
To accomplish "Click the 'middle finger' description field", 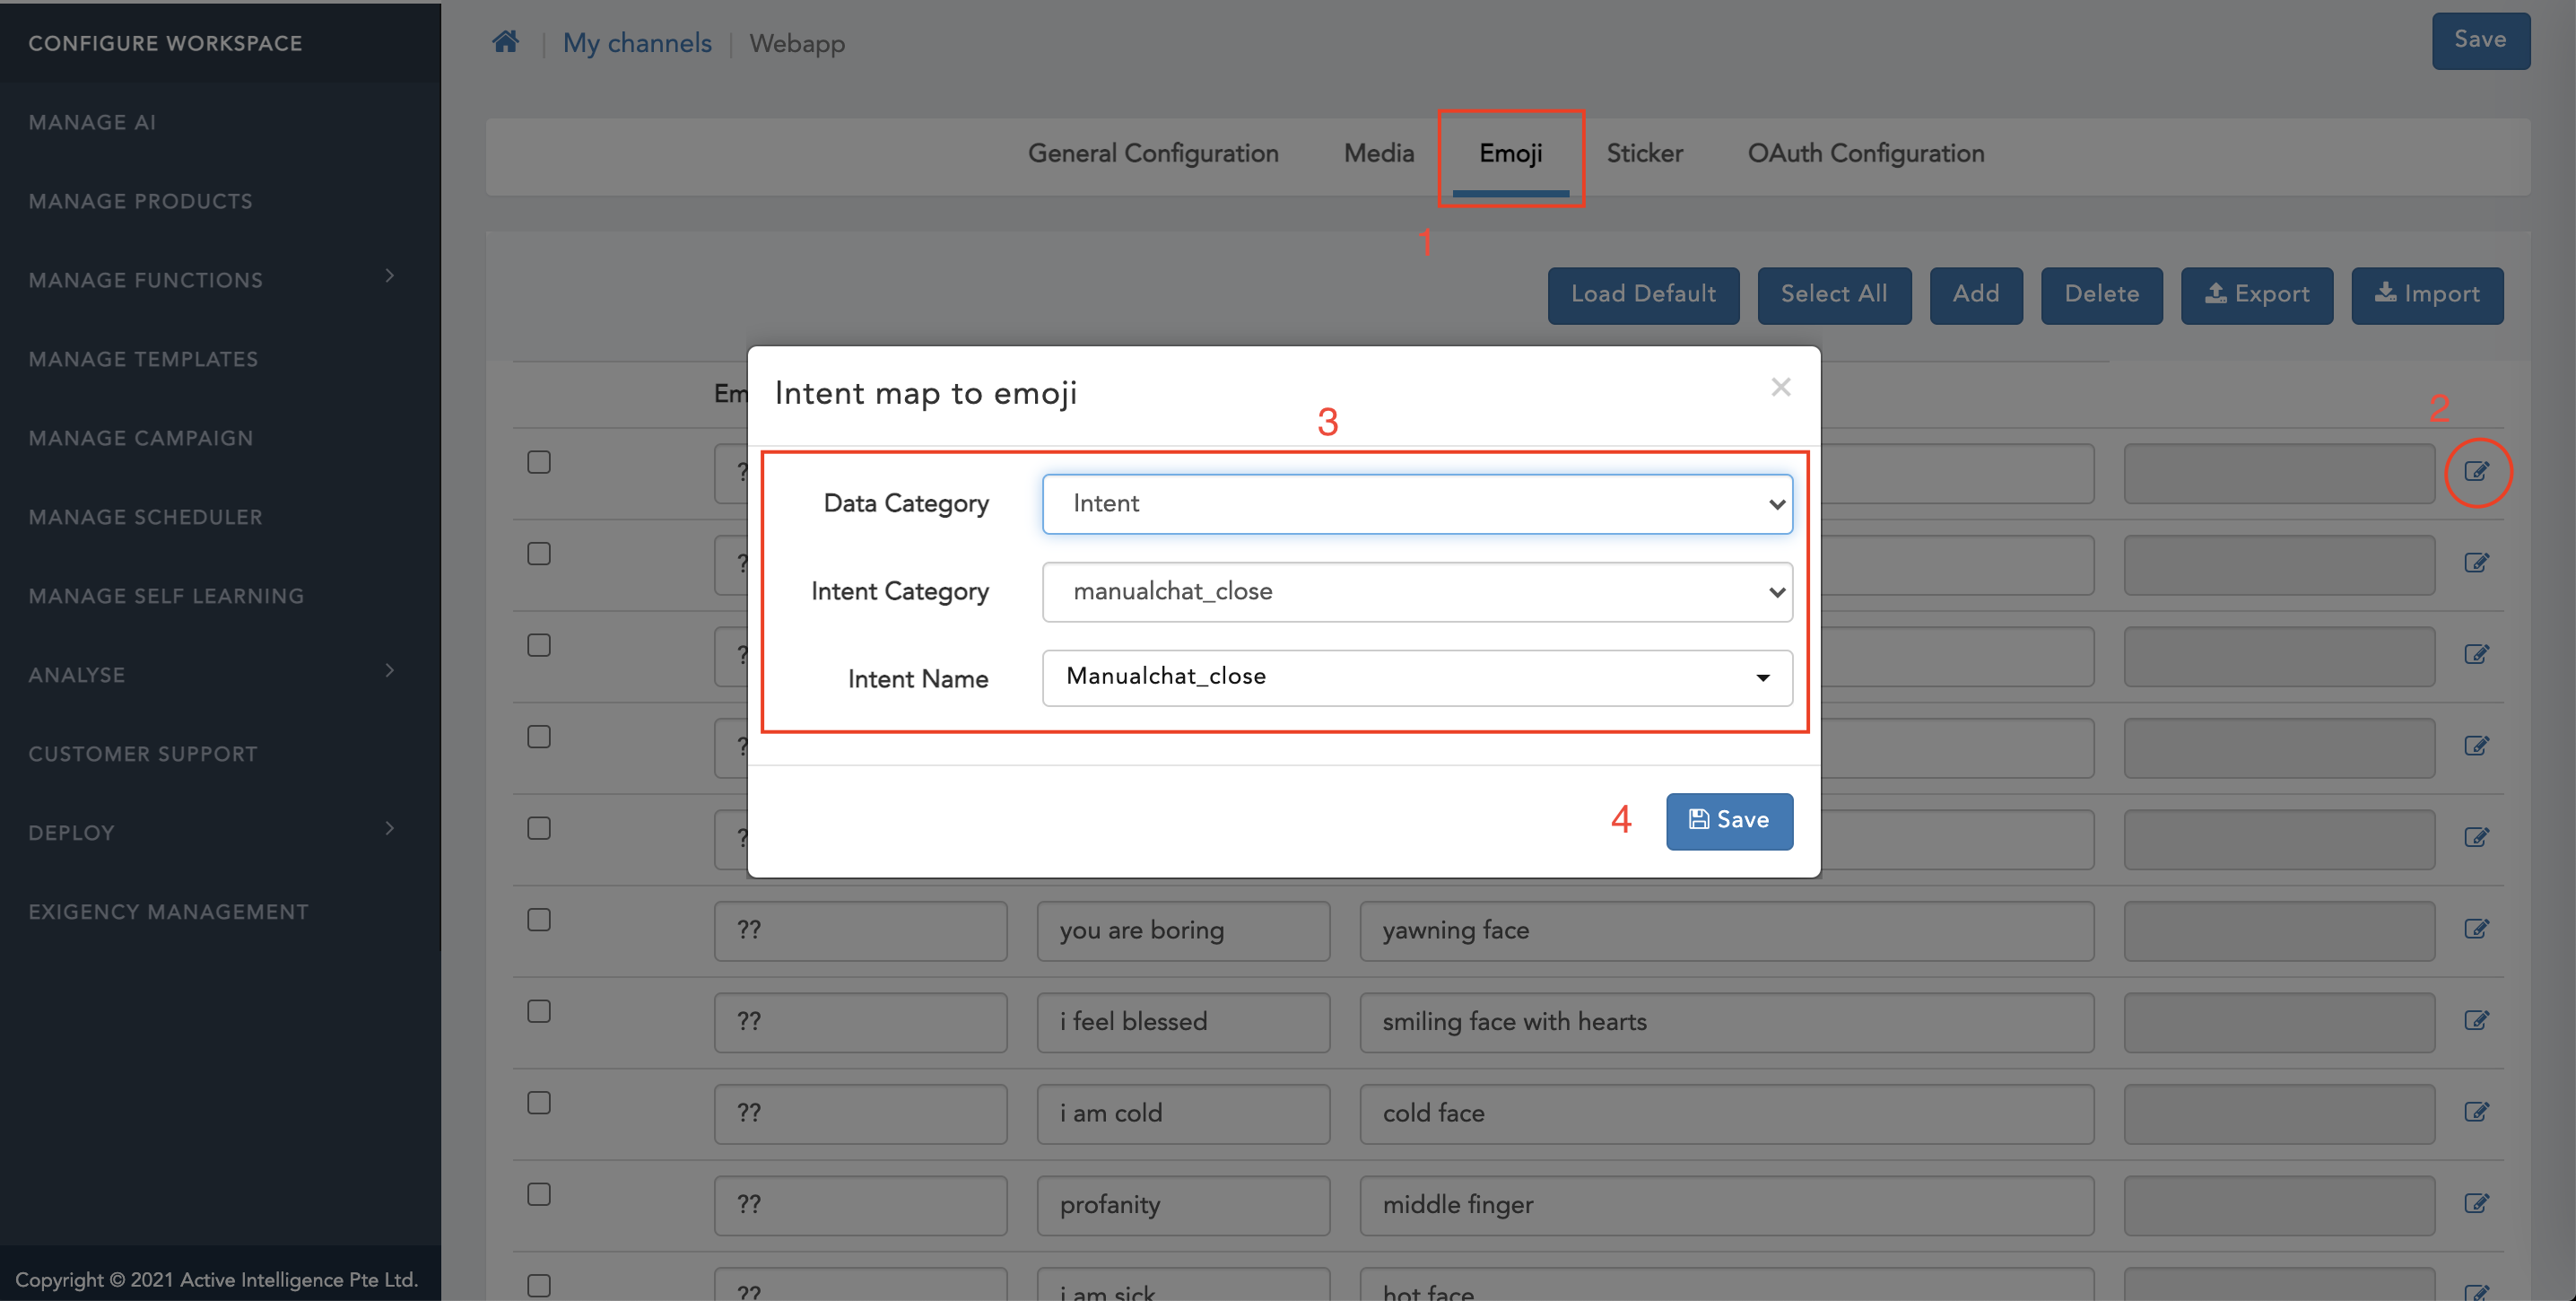I will [x=1726, y=1205].
